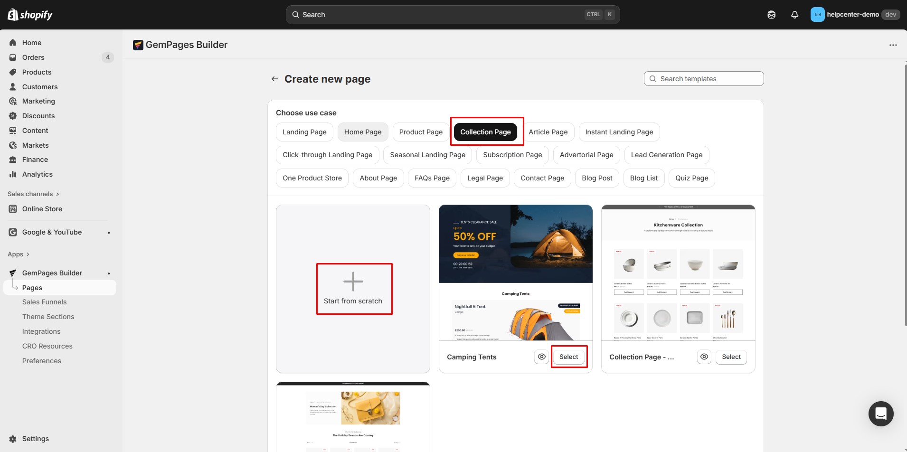
Task: Open the notifications bell
Action: coord(794,14)
